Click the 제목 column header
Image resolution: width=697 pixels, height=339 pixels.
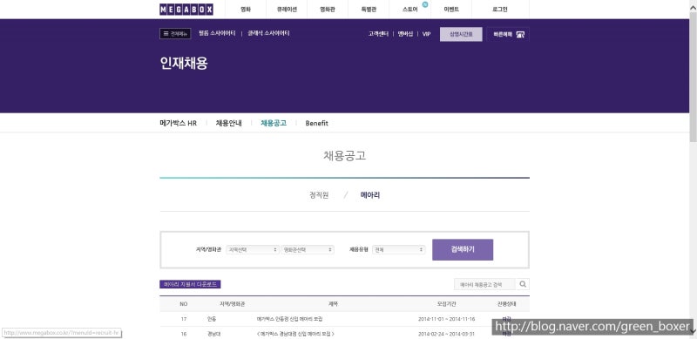click(333, 304)
